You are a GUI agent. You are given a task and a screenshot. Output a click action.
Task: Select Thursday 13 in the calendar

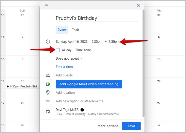(x=159, y=59)
